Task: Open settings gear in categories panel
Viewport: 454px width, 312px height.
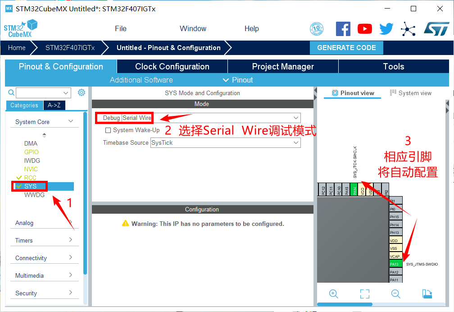Action: [82, 92]
